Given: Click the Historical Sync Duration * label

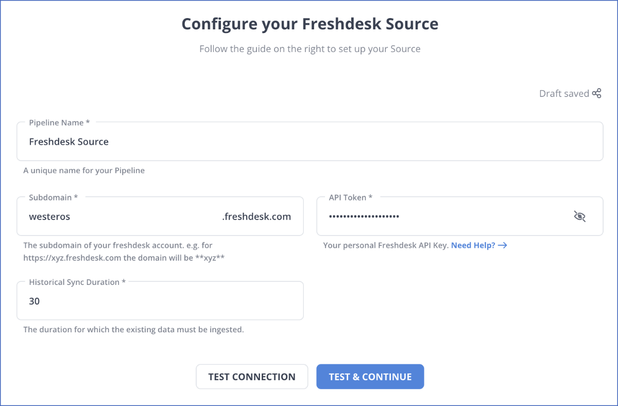Looking at the screenshot, I should pyautogui.click(x=77, y=282).
